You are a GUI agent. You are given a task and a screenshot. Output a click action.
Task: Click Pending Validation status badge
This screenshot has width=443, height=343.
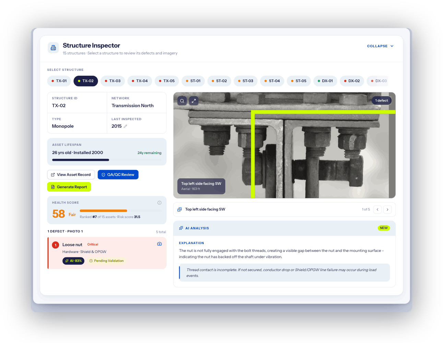click(106, 261)
